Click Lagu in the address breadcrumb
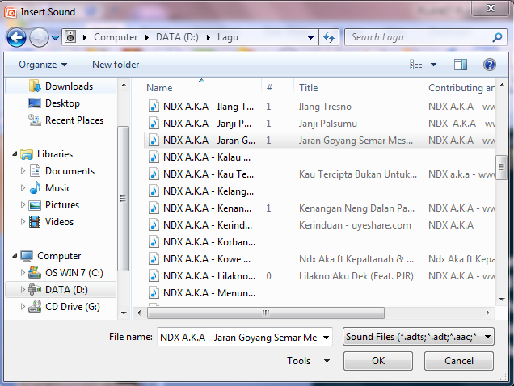Viewport: 514px width, 386px height. (227, 37)
